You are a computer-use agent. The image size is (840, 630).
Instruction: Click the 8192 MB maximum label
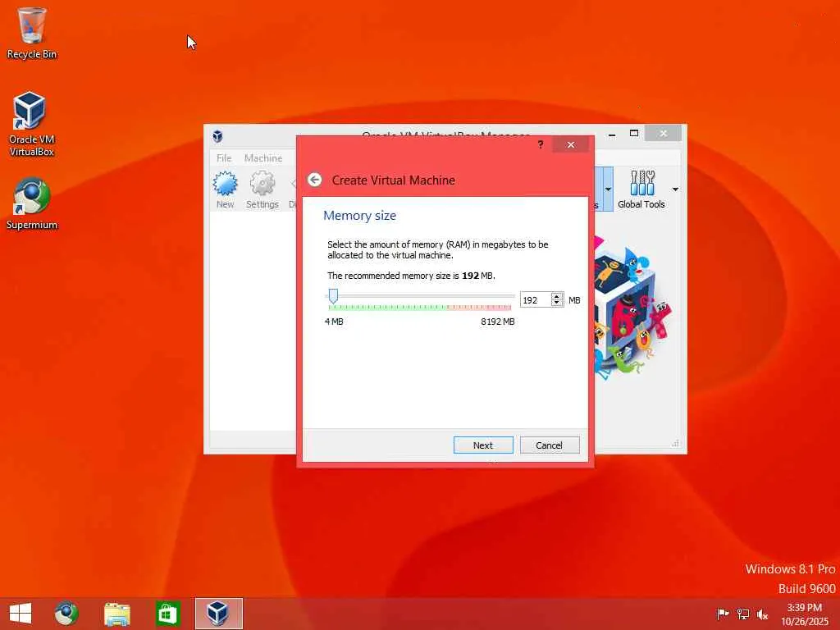click(498, 322)
